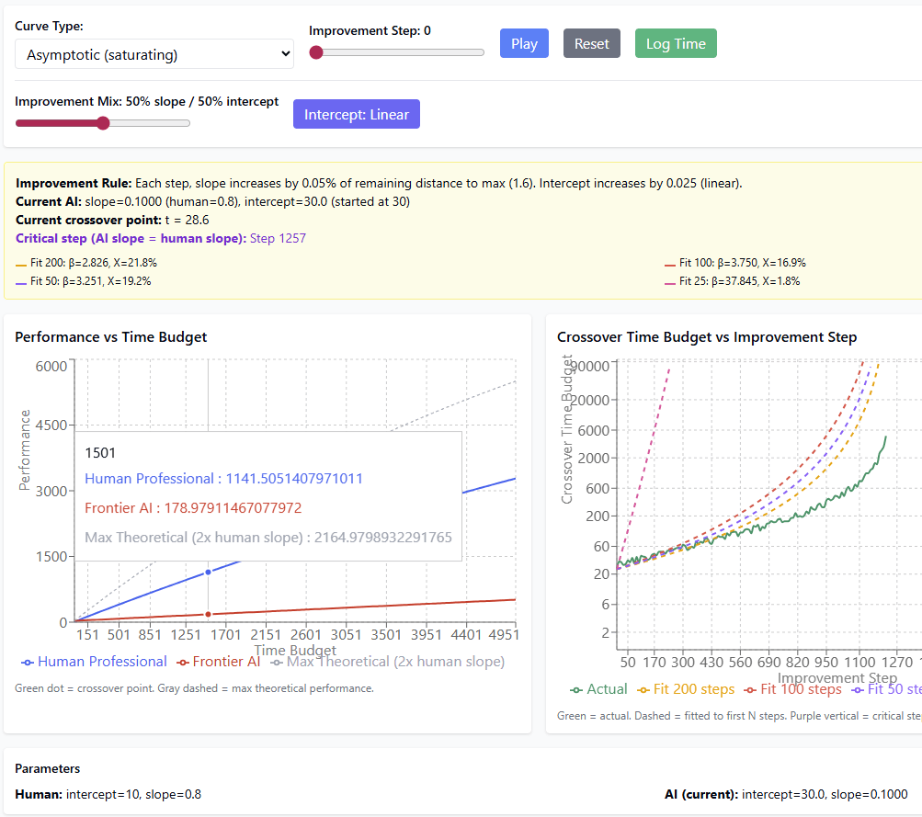
Task: Click the x-axis tick label 690 in crossover chart
Action: point(768,663)
